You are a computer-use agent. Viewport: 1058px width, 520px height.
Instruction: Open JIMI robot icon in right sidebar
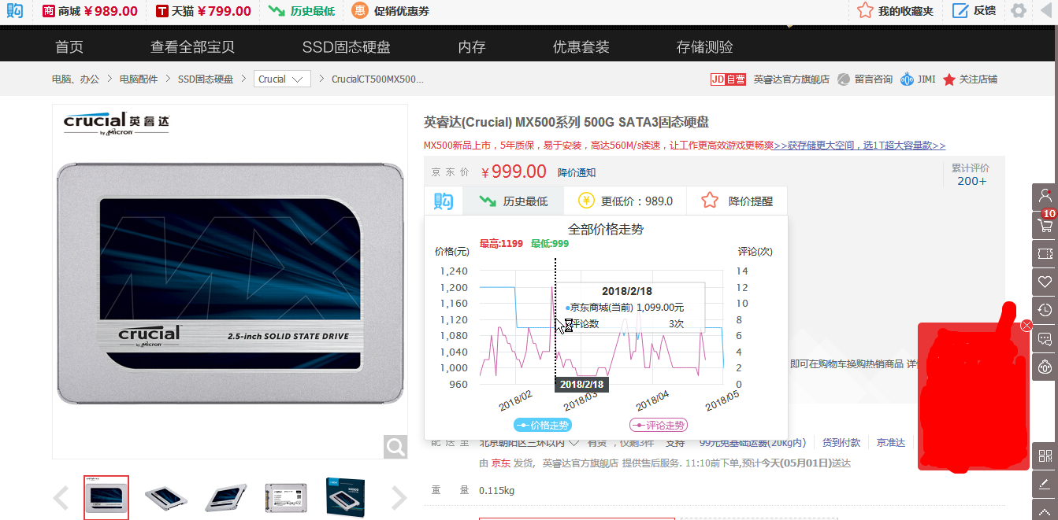tap(1045, 367)
